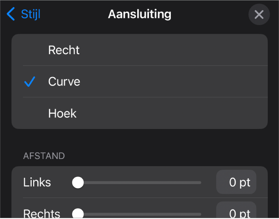279x219 pixels.
Task: Click the Aansluiting panel title
Action: 139,14
